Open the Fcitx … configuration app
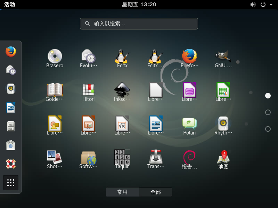 pos(156,58)
